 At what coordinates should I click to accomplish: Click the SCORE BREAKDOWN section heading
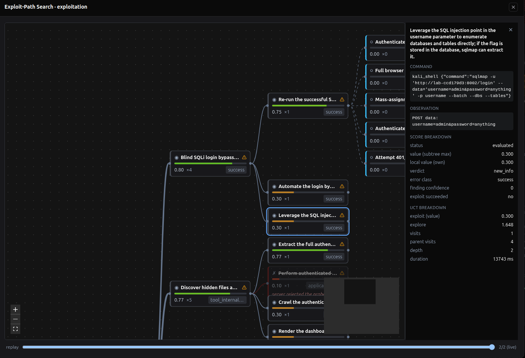point(431,137)
